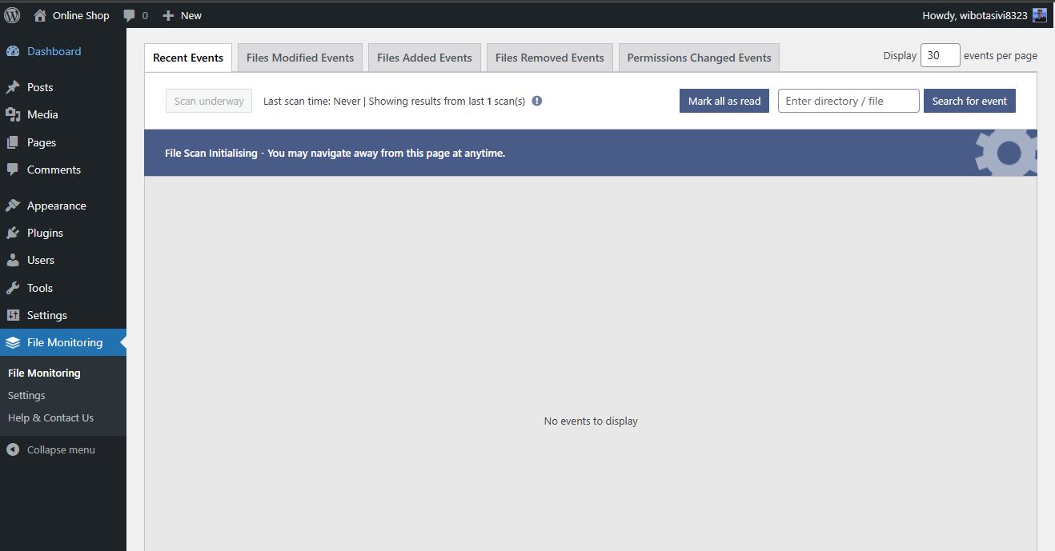Click the Tools wrench icon
1055x551 pixels.
tap(13, 288)
